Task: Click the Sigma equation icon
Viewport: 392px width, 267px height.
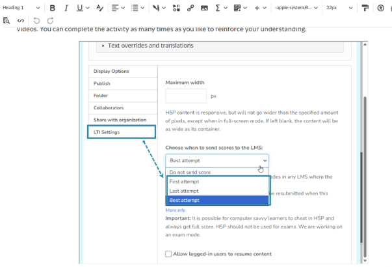Action: [x=218, y=8]
